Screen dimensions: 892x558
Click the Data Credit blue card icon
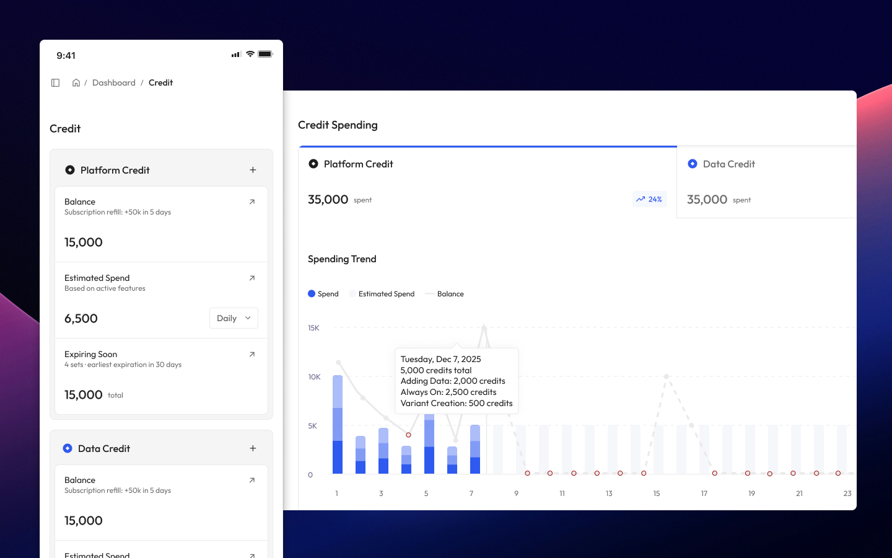68,448
